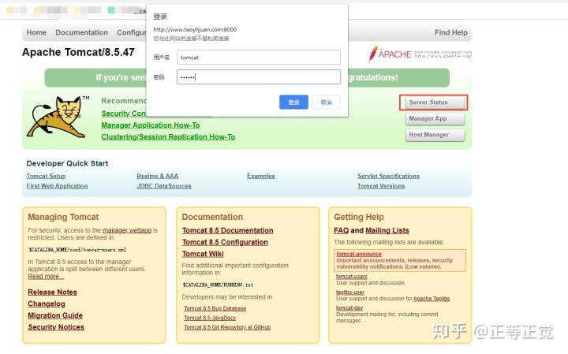Open Clustering/Session Replication How-To link
Screen dimensions: 568x354
pyautogui.click(x=168, y=137)
